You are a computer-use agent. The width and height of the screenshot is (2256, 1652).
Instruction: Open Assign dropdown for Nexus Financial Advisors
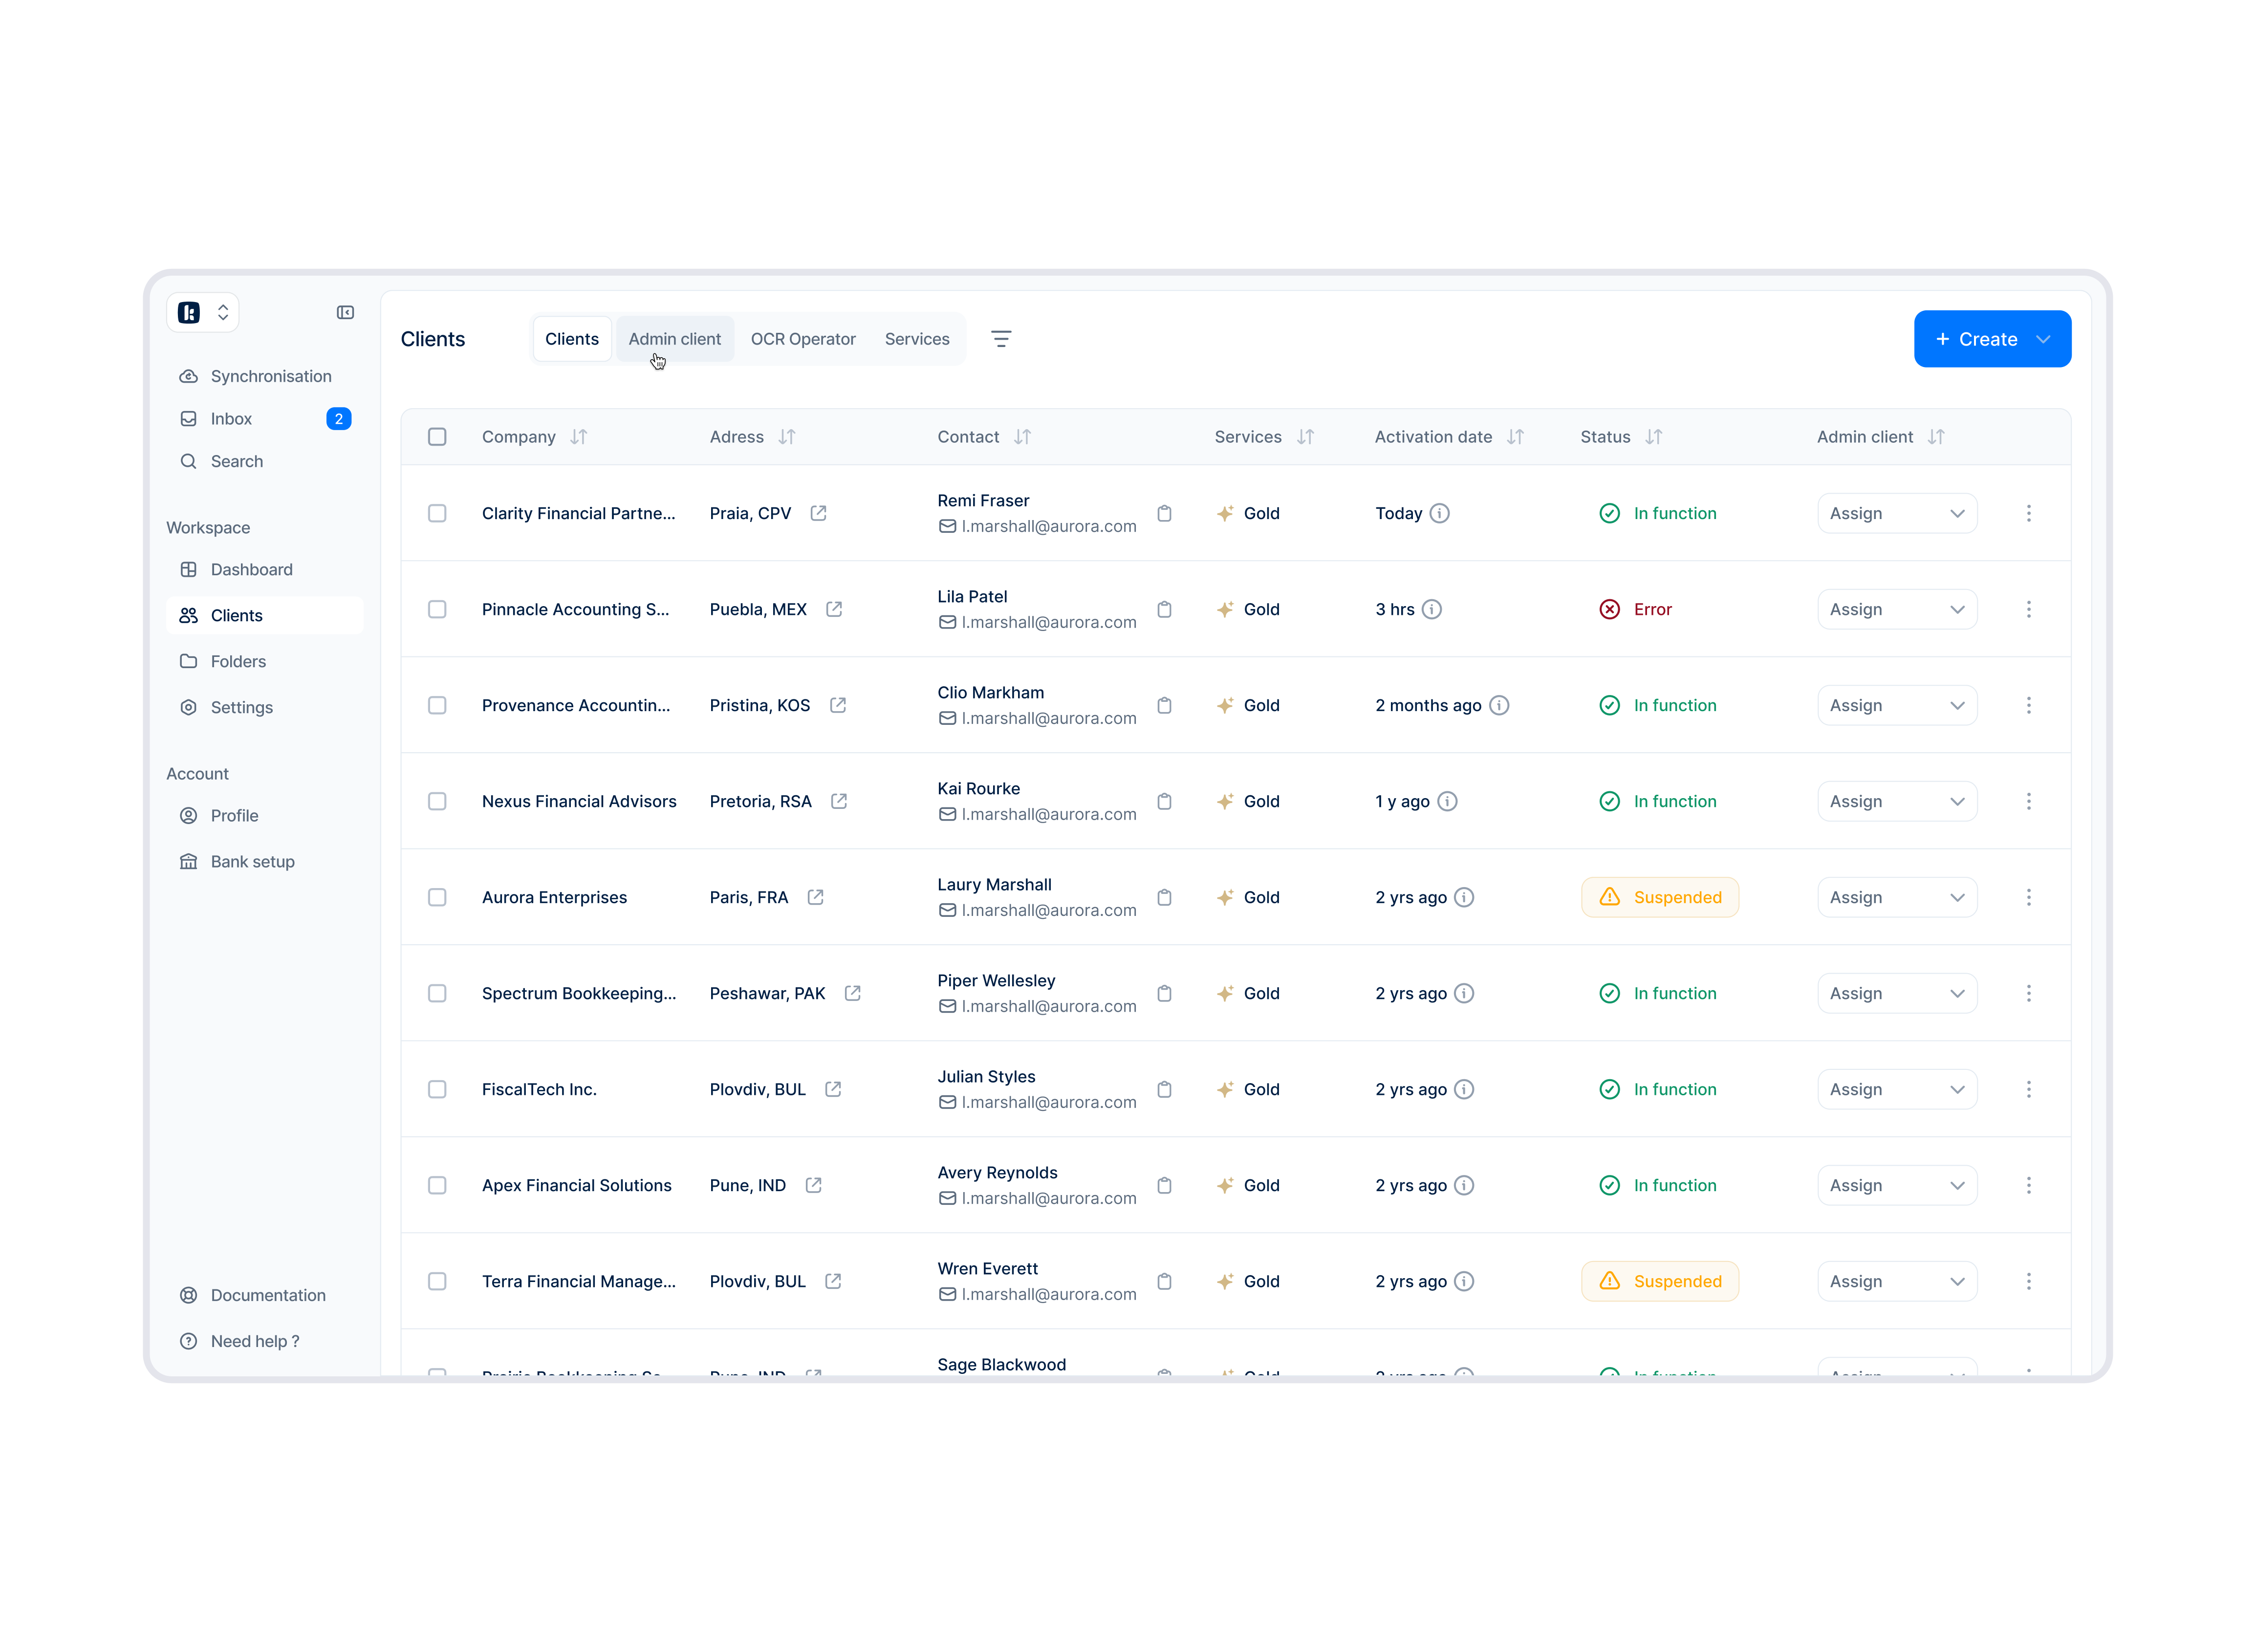[1896, 801]
